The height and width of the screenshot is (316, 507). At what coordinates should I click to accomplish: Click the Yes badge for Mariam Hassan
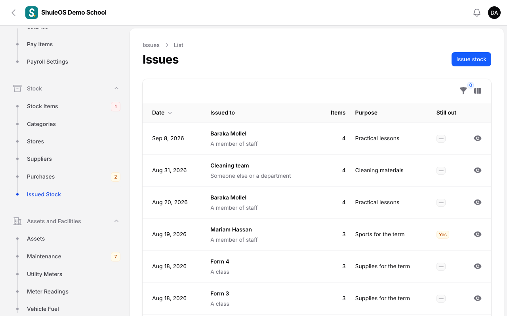click(x=443, y=235)
